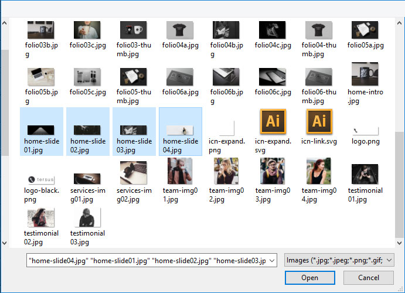Click the home-slide03.jpg file
The height and width of the screenshot is (293, 405).
(x=134, y=132)
